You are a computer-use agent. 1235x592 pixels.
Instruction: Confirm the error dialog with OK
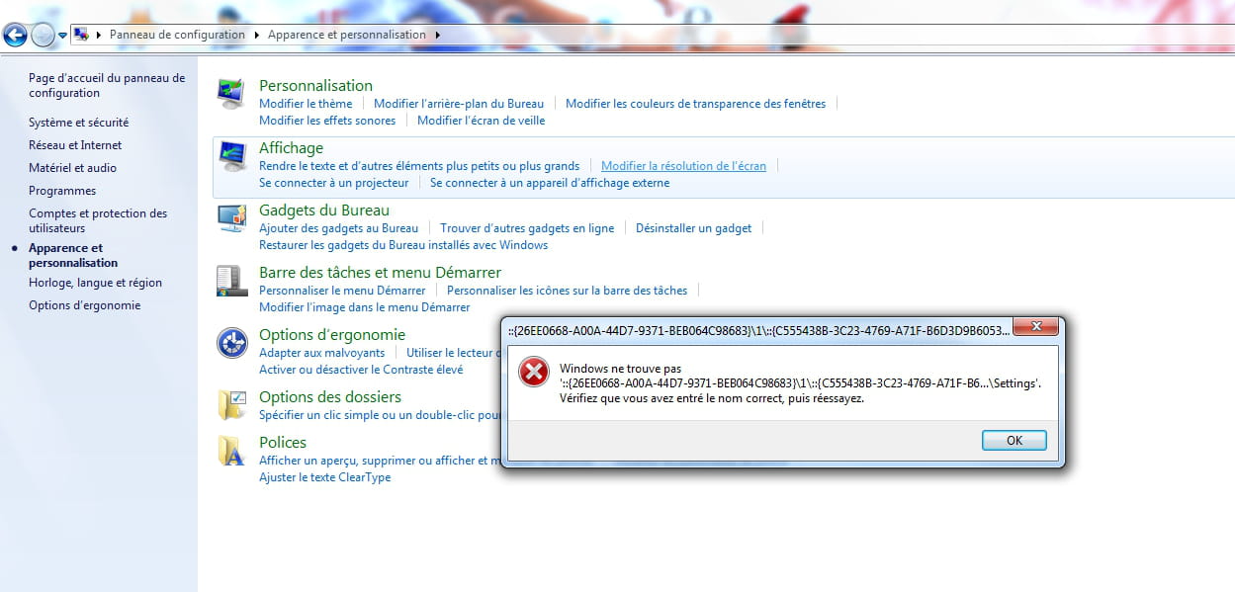click(x=1014, y=441)
